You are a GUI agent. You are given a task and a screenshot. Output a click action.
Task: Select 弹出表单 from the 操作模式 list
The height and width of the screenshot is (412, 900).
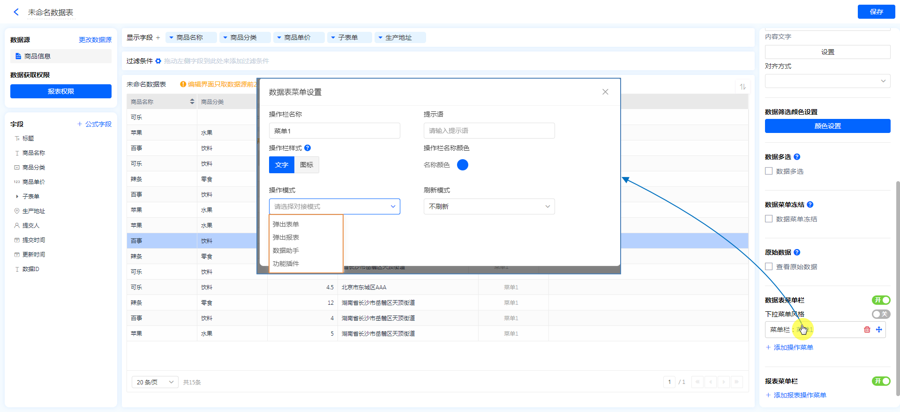(x=286, y=224)
